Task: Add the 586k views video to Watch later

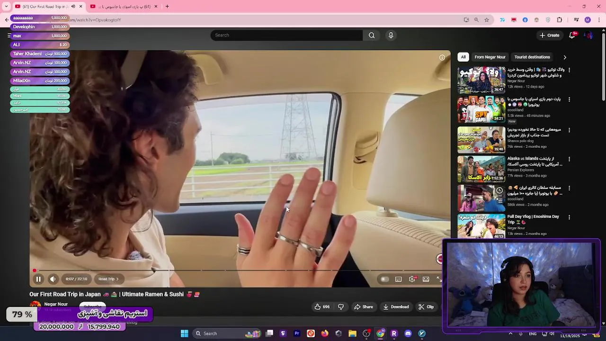Action: point(499,190)
